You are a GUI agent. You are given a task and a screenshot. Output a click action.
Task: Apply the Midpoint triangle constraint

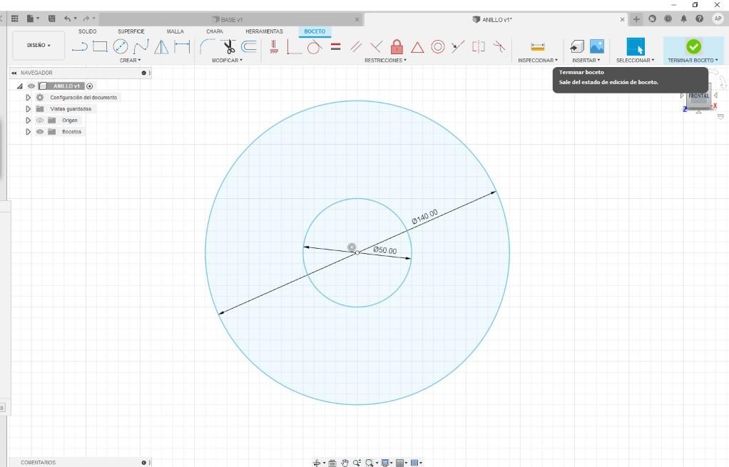click(x=417, y=47)
